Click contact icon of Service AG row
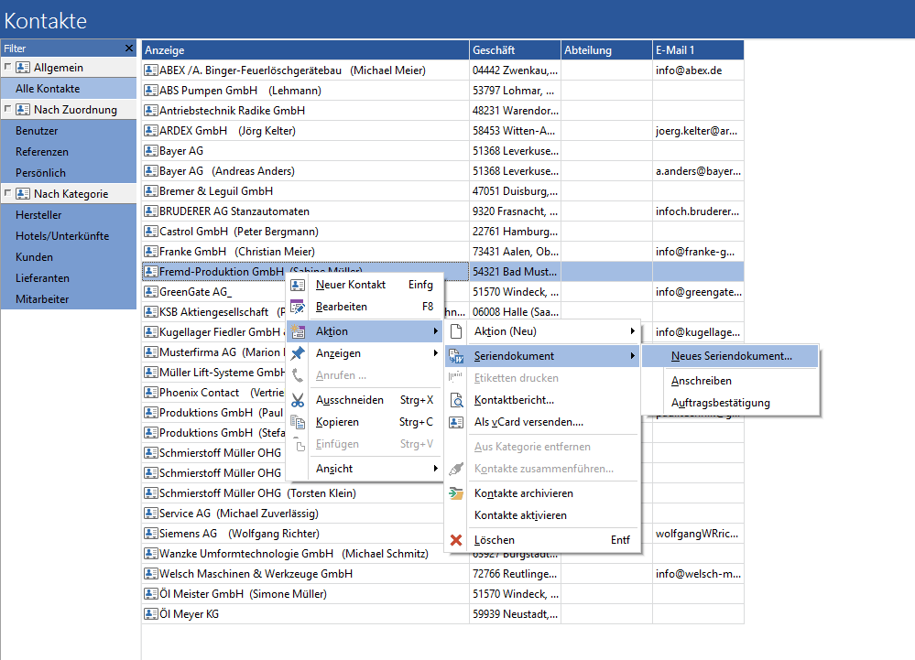Screen dimensions: 915x660 coord(151,514)
